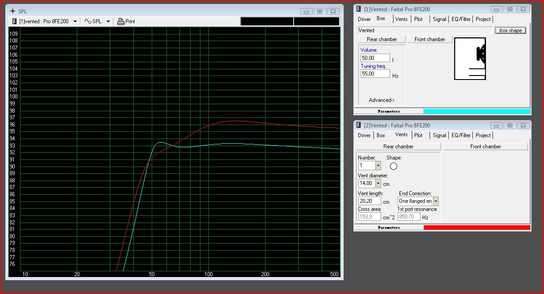Open the EQ/Filter tab in [2]Vented window
The image size is (544, 294).
[x=461, y=135]
